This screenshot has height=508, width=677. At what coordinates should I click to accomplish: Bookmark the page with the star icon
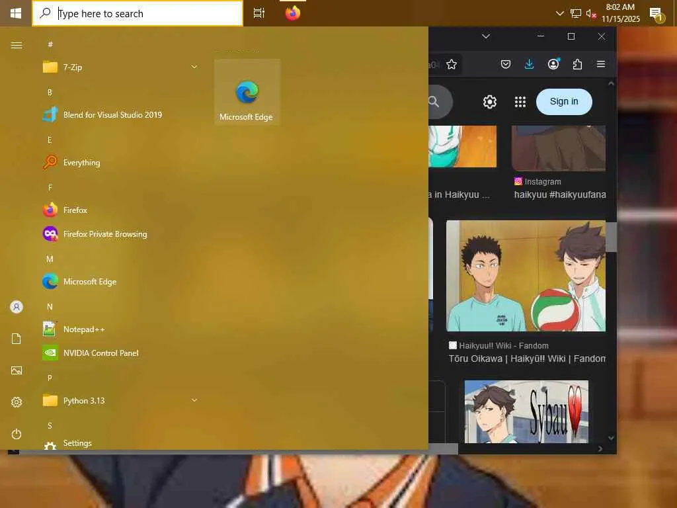point(452,64)
